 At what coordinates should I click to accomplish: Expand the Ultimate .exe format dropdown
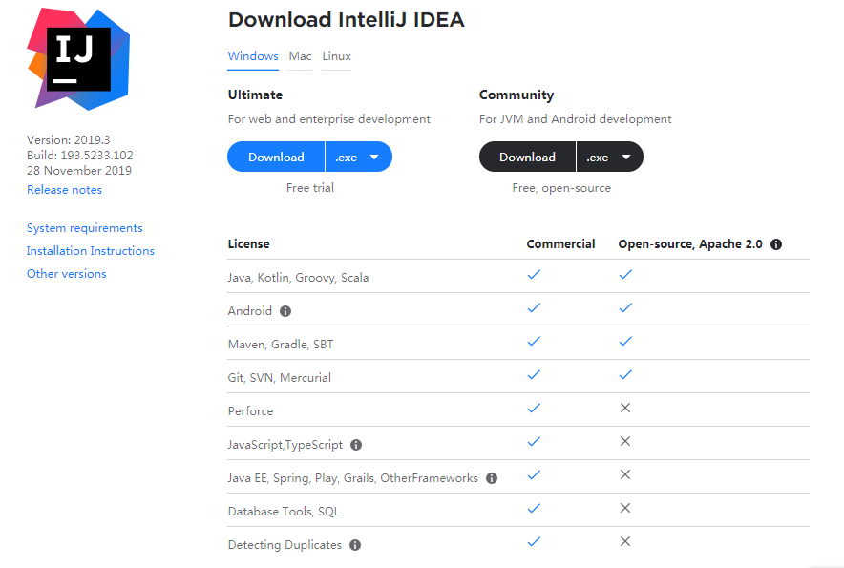359,158
